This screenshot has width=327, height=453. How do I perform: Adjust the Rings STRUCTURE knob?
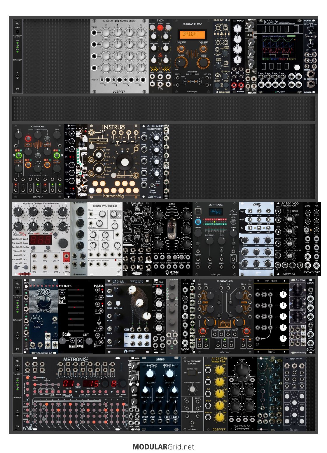tap(170, 374)
